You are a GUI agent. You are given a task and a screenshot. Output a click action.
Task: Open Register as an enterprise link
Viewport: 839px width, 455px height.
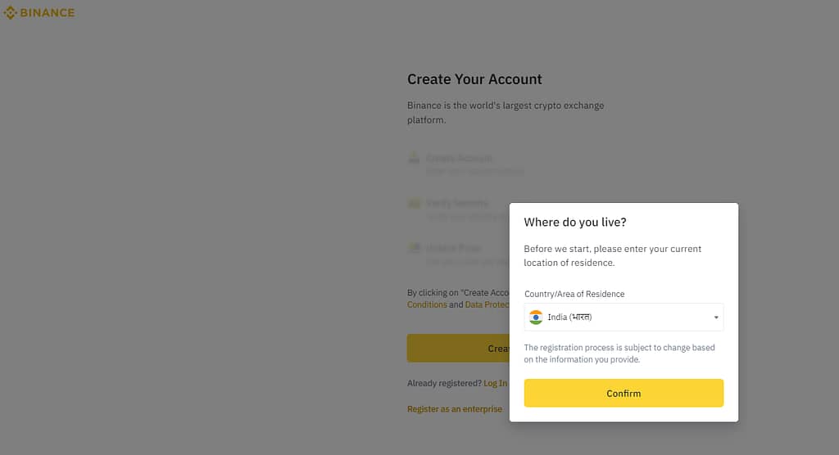pyautogui.click(x=454, y=409)
